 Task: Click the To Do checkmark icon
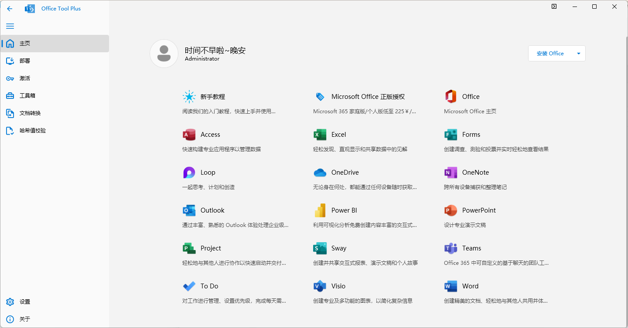pos(189,286)
